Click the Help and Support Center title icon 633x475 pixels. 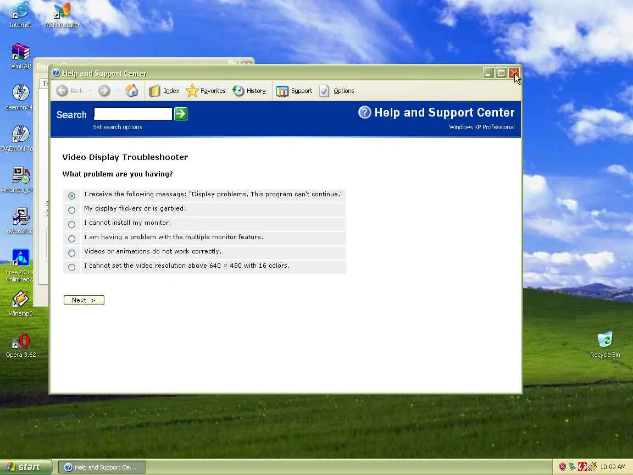click(x=56, y=73)
